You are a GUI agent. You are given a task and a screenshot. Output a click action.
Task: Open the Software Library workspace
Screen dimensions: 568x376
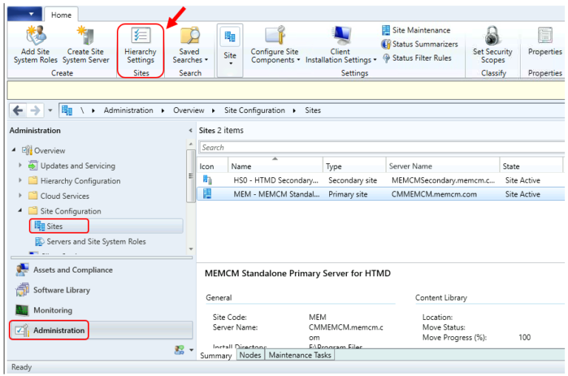61,290
